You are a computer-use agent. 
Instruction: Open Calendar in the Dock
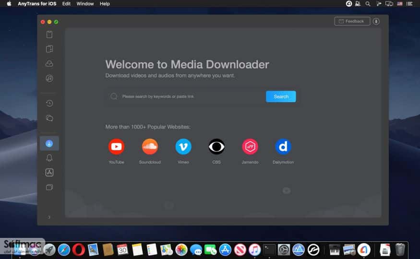pos(122,250)
